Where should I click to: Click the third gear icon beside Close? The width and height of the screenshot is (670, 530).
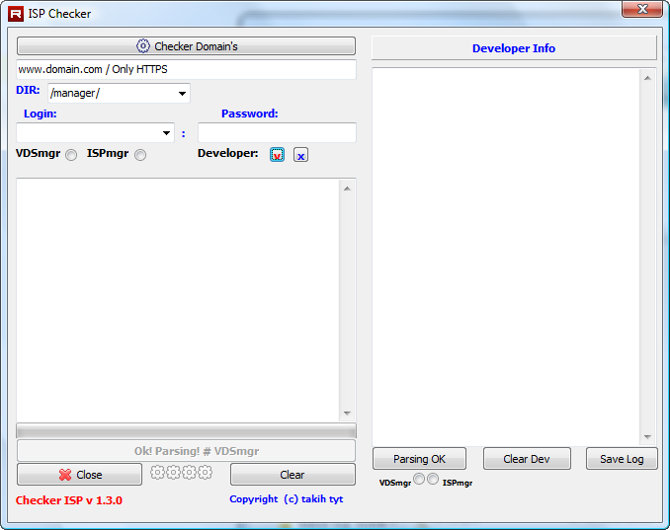click(189, 473)
